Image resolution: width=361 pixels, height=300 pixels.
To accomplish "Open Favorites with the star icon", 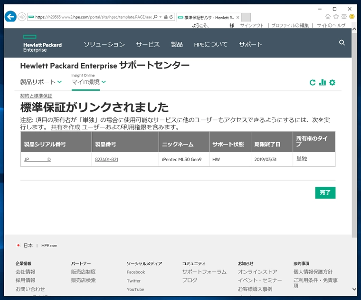I will click(336, 17).
